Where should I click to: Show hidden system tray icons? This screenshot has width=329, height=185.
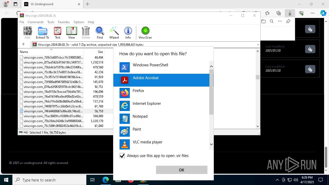(x=277, y=180)
